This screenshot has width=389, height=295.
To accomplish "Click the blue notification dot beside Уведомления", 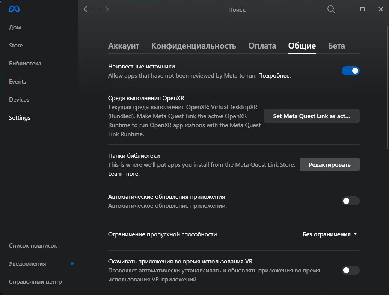I will (x=72, y=263).
